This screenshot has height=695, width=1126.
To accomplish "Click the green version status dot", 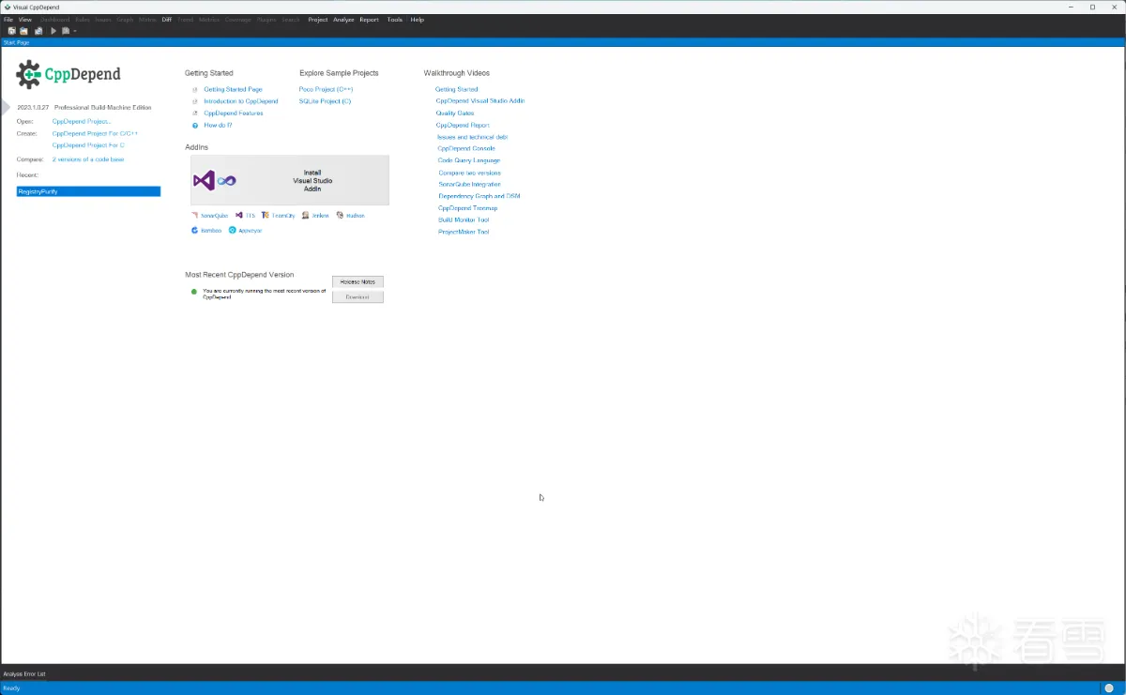I will click(x=194, y=292).
